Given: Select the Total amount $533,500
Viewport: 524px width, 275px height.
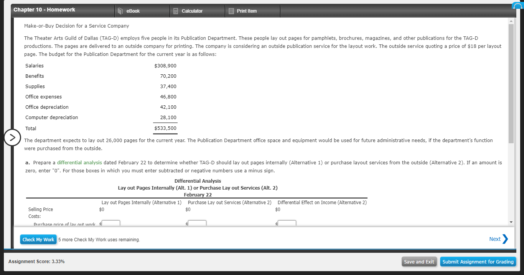Looking at the screenshot, I should [165, 128].
